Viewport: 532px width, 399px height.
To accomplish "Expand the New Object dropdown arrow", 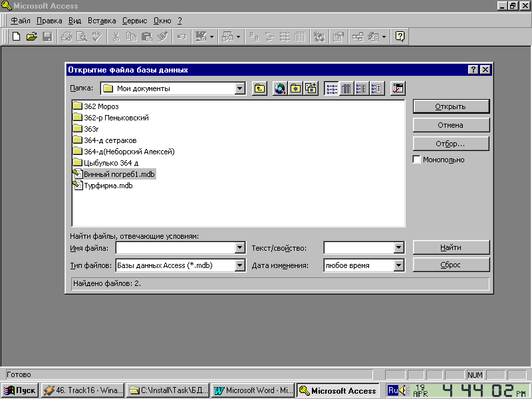I will (x=384, y=37).
